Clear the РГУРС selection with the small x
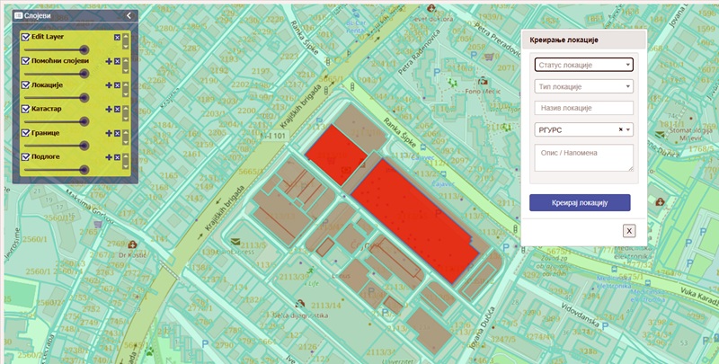The image size is (719, 364). pyautogui.click(x=620, y=130)
